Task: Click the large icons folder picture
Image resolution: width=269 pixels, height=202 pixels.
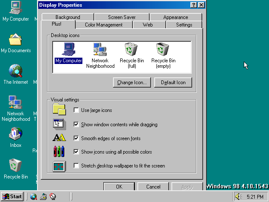Action: [59, 109]
